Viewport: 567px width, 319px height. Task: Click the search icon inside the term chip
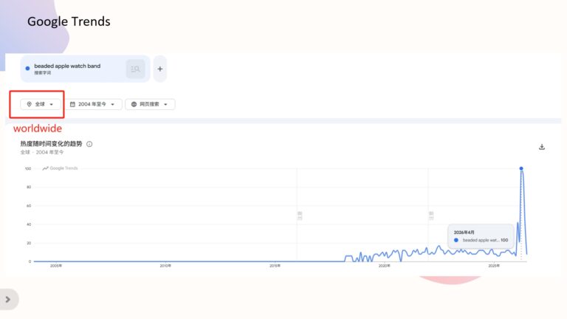click(x=136, y=69)
